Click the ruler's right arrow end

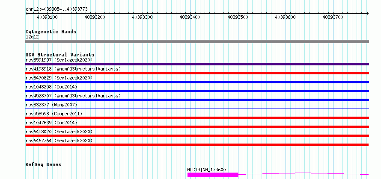(368, 13)
